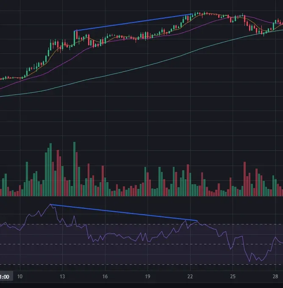
Task: Click the right endpoint of the price trendline
Action: point(192,14)
